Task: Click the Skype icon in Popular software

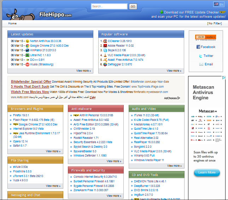Action: (x=105, y=51)
